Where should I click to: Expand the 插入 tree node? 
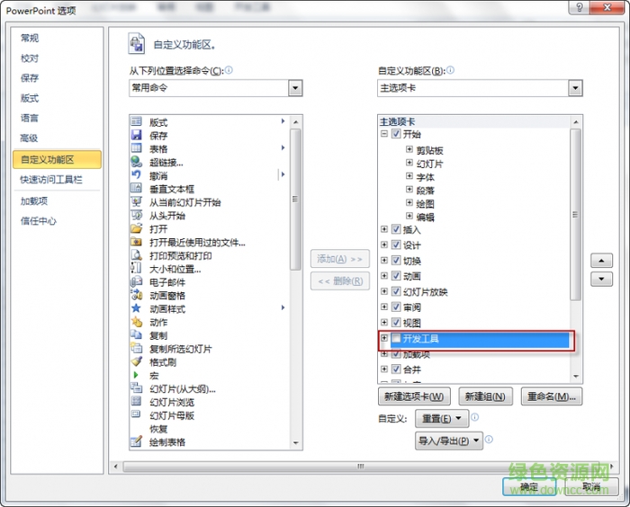384,229
